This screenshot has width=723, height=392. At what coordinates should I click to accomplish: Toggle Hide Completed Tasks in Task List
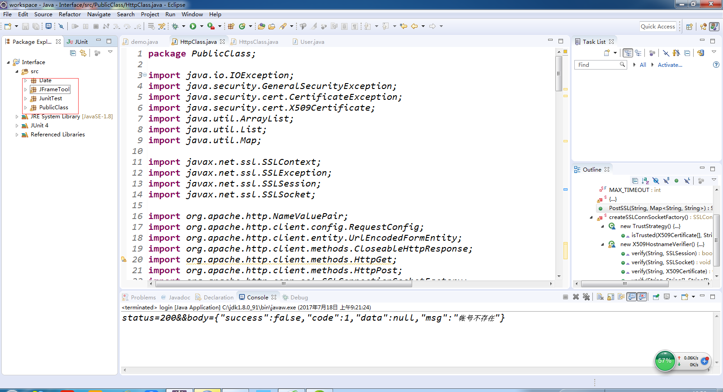(666, 53)
